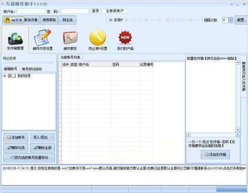This screenshot has width=248, height=193.
Task: Select the 当前帐号列表 tab
Action: point(70,57)
